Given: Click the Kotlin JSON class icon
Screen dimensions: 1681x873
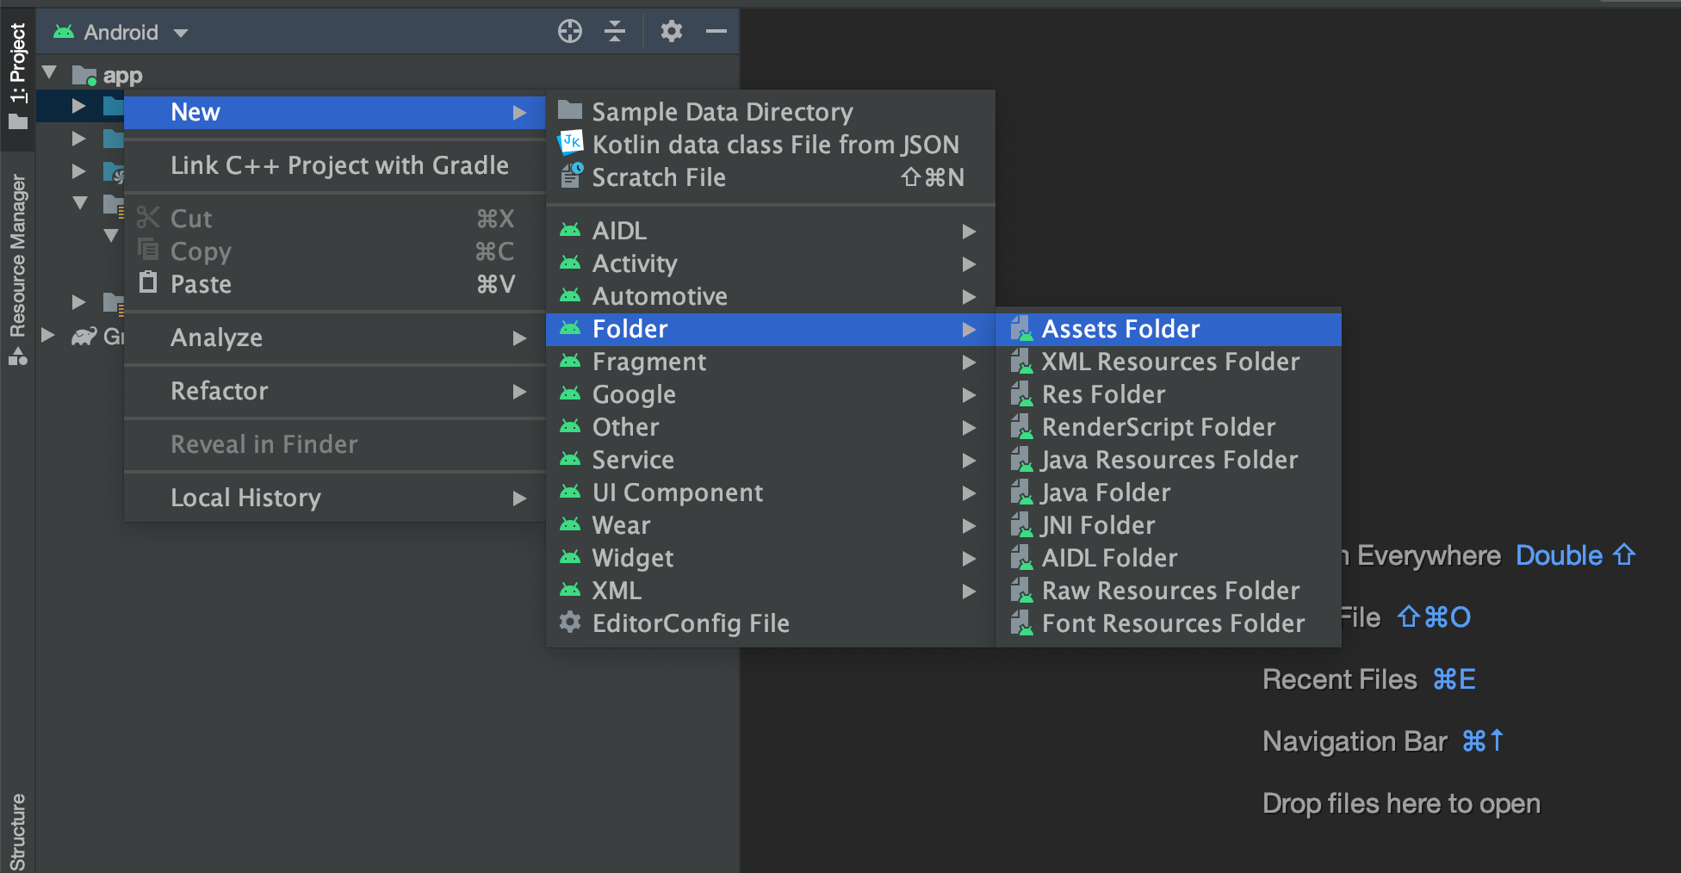Looking at the screenshot, I should (570, 144).
